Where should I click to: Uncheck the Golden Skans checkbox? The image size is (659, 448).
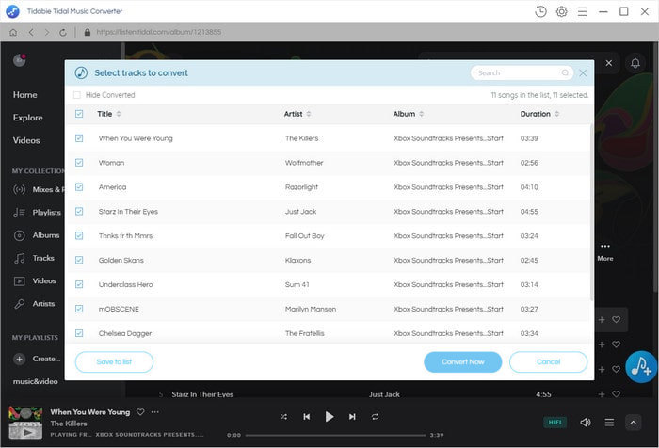pyautogui.click(x=79, y=260)
